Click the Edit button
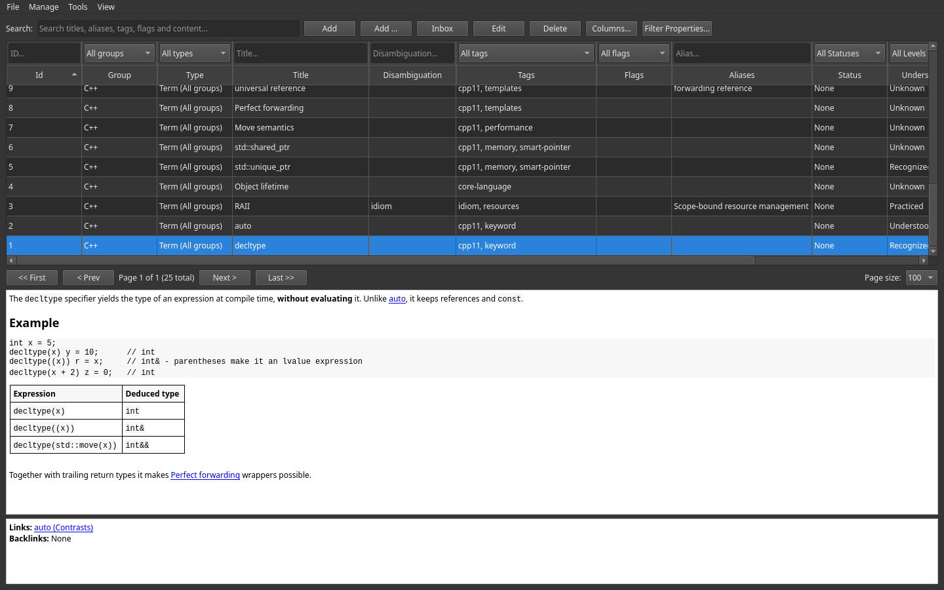The height and width of the screenshot is (590, 944). [499, 29]
